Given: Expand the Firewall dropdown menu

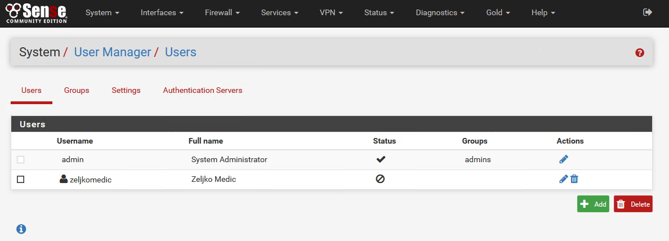Looking at the screenshot, I should (222, 13).
